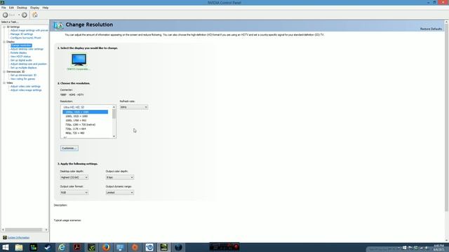
Task: Open the Output color depth dropdown
Action: click(x=120, y=177)
